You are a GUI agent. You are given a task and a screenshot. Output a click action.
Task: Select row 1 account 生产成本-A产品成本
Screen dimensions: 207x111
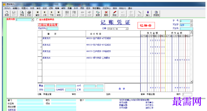[98, 38]
